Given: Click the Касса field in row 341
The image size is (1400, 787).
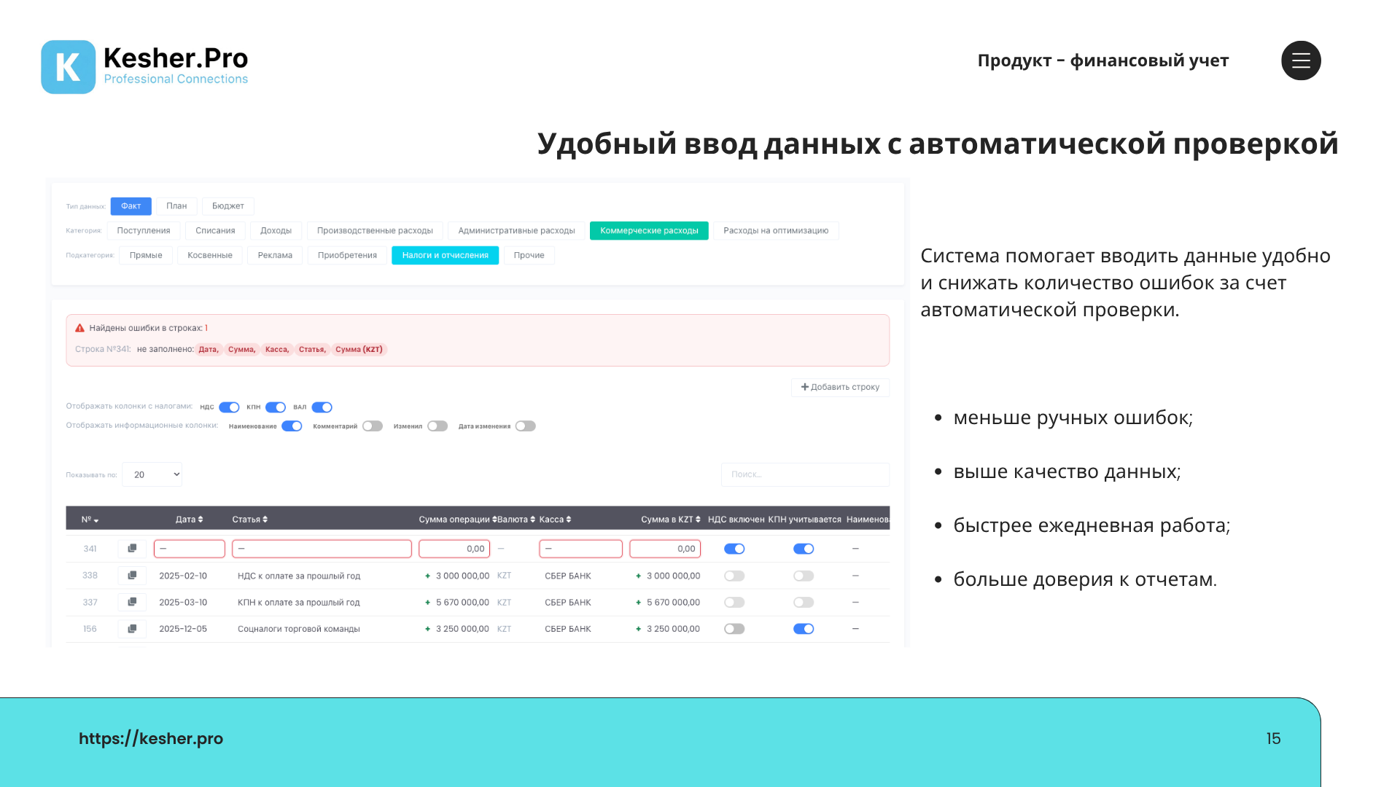Looking at the screenshot, I should 581,549.
